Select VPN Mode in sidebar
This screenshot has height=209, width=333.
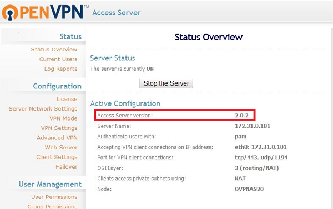coord(63,118)
